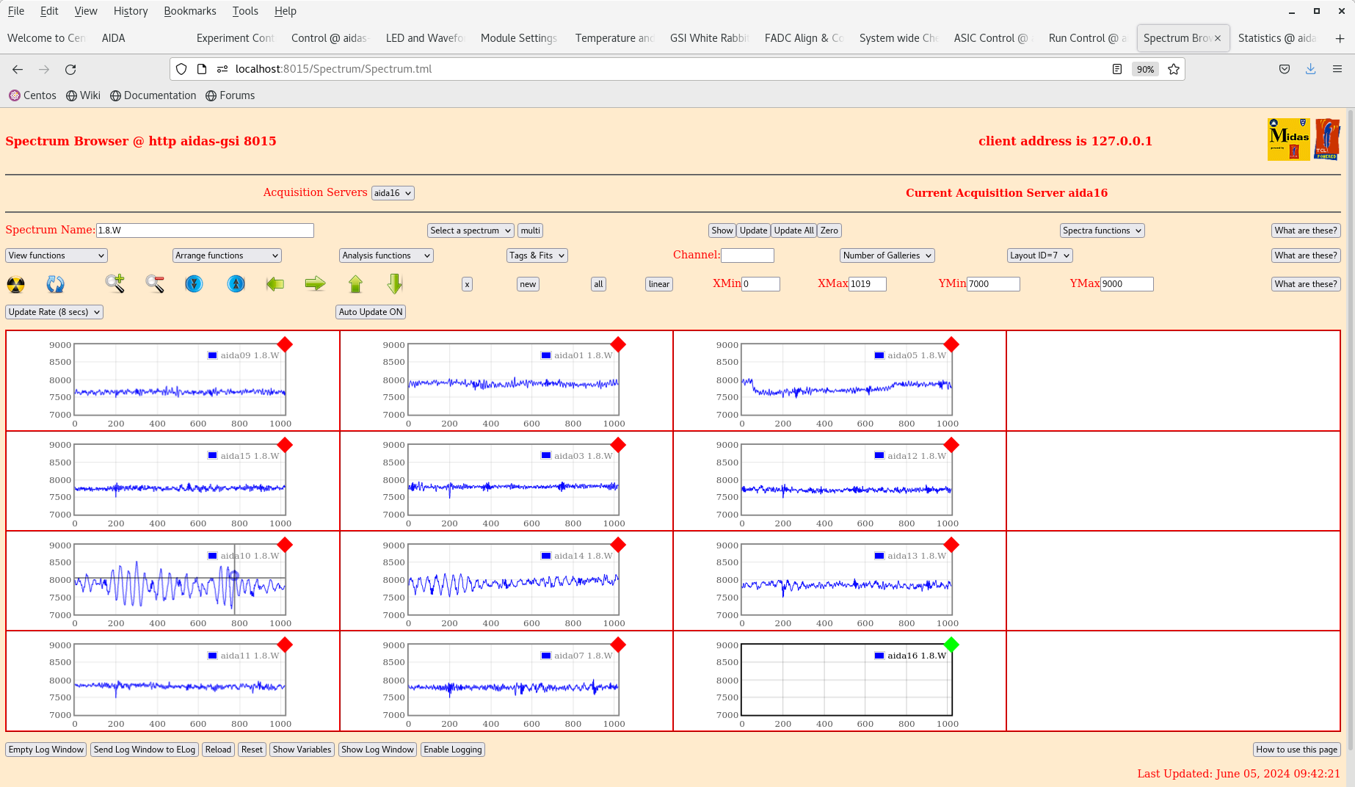
Task: Click the green down arrow icon
Action: pyautogui.click(x=395, y=283)
